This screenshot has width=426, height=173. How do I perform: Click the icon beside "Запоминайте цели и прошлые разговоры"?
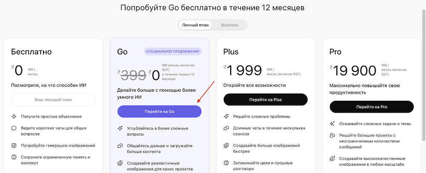pyautogui.click(x=226, y=163)
